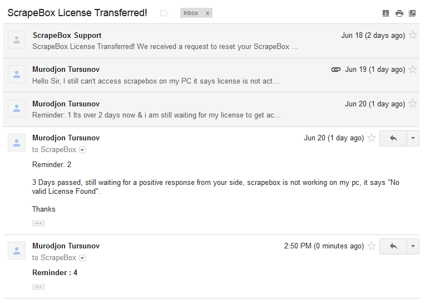Show trimmed content in Reminder : 4 message
The image size is (430, 303).
point(38,287)
